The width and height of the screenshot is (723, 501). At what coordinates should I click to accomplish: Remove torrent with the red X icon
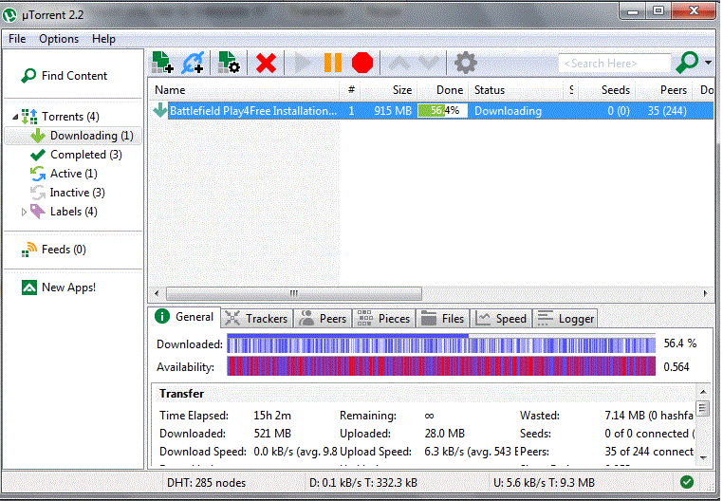pyautogui.click(x=267, y=63)
